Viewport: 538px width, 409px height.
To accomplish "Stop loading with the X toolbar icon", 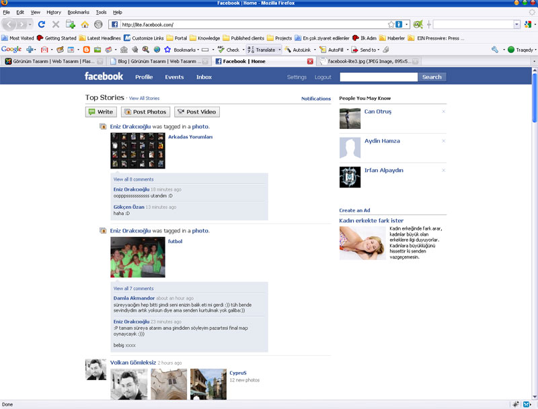I will (56, 24).
